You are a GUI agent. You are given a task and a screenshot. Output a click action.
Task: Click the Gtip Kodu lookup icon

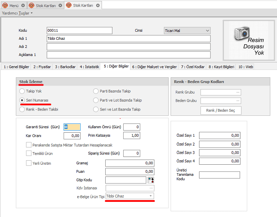pos(151,180)
